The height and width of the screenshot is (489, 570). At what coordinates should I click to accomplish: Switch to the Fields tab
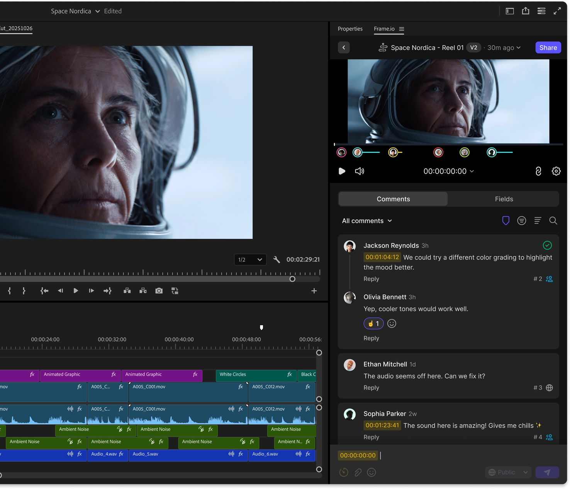point(504,199)
